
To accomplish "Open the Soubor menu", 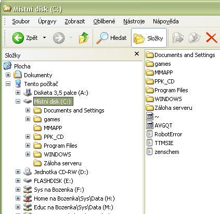I will tap(21, 21).
